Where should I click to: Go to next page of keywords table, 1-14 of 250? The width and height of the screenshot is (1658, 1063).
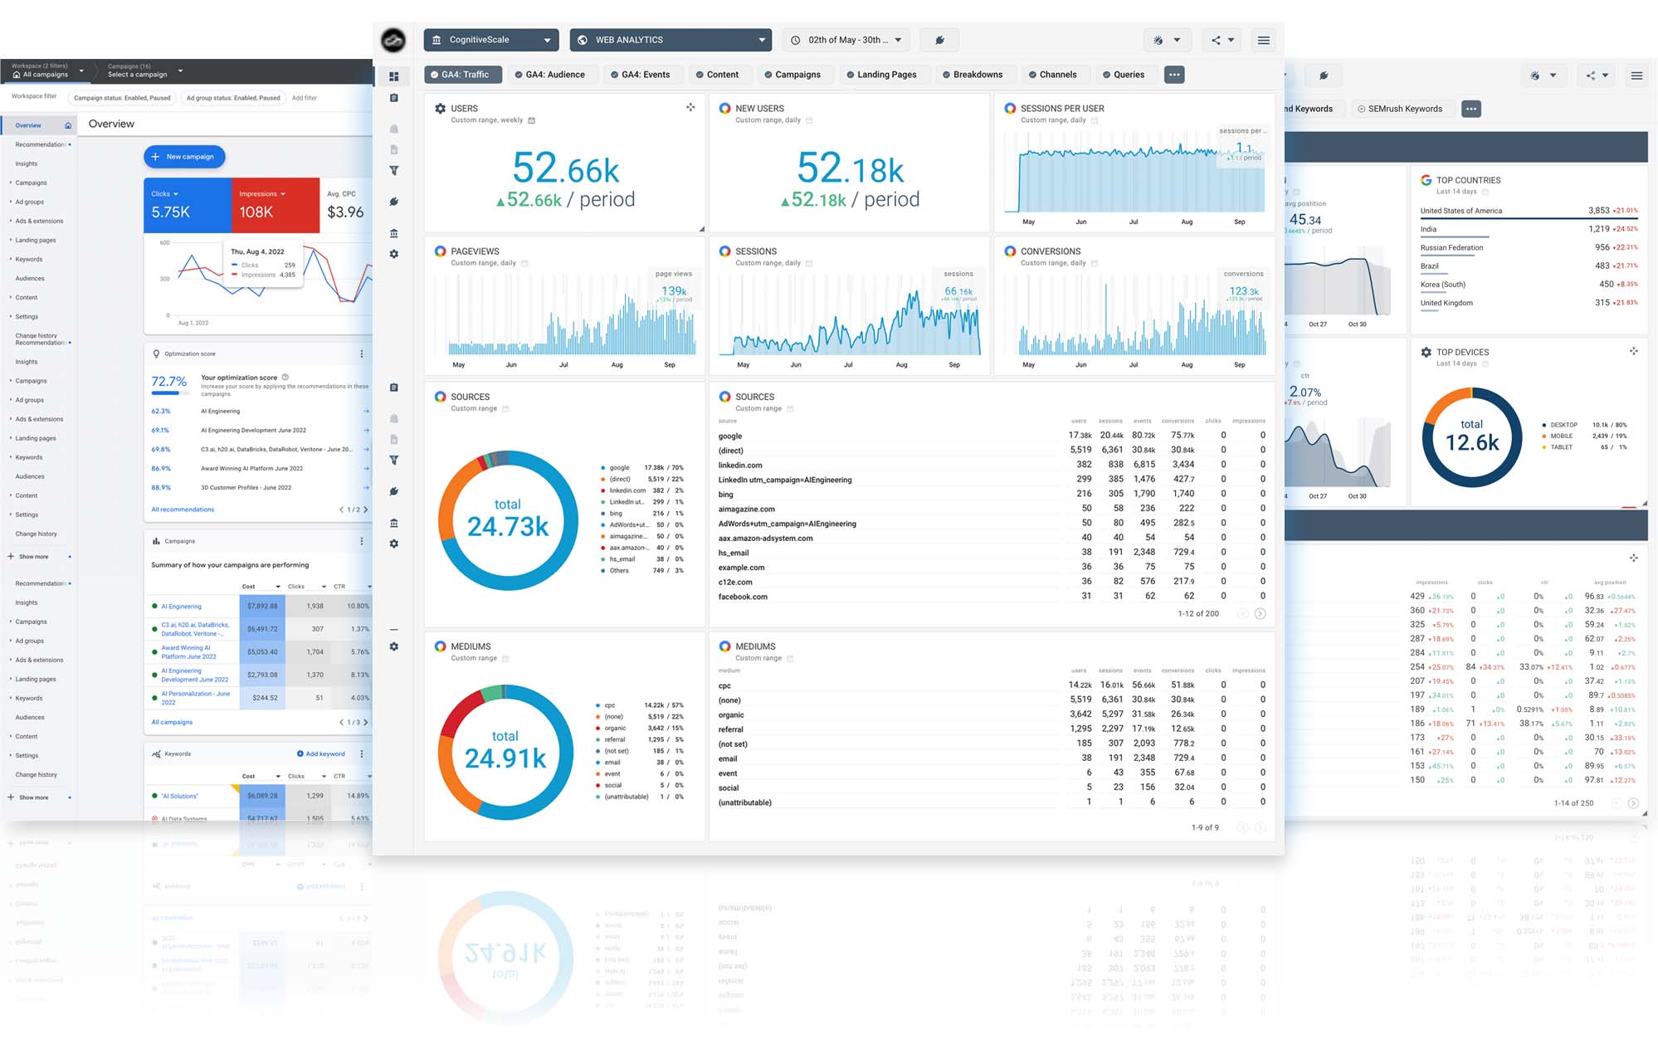coord(1633,802)
